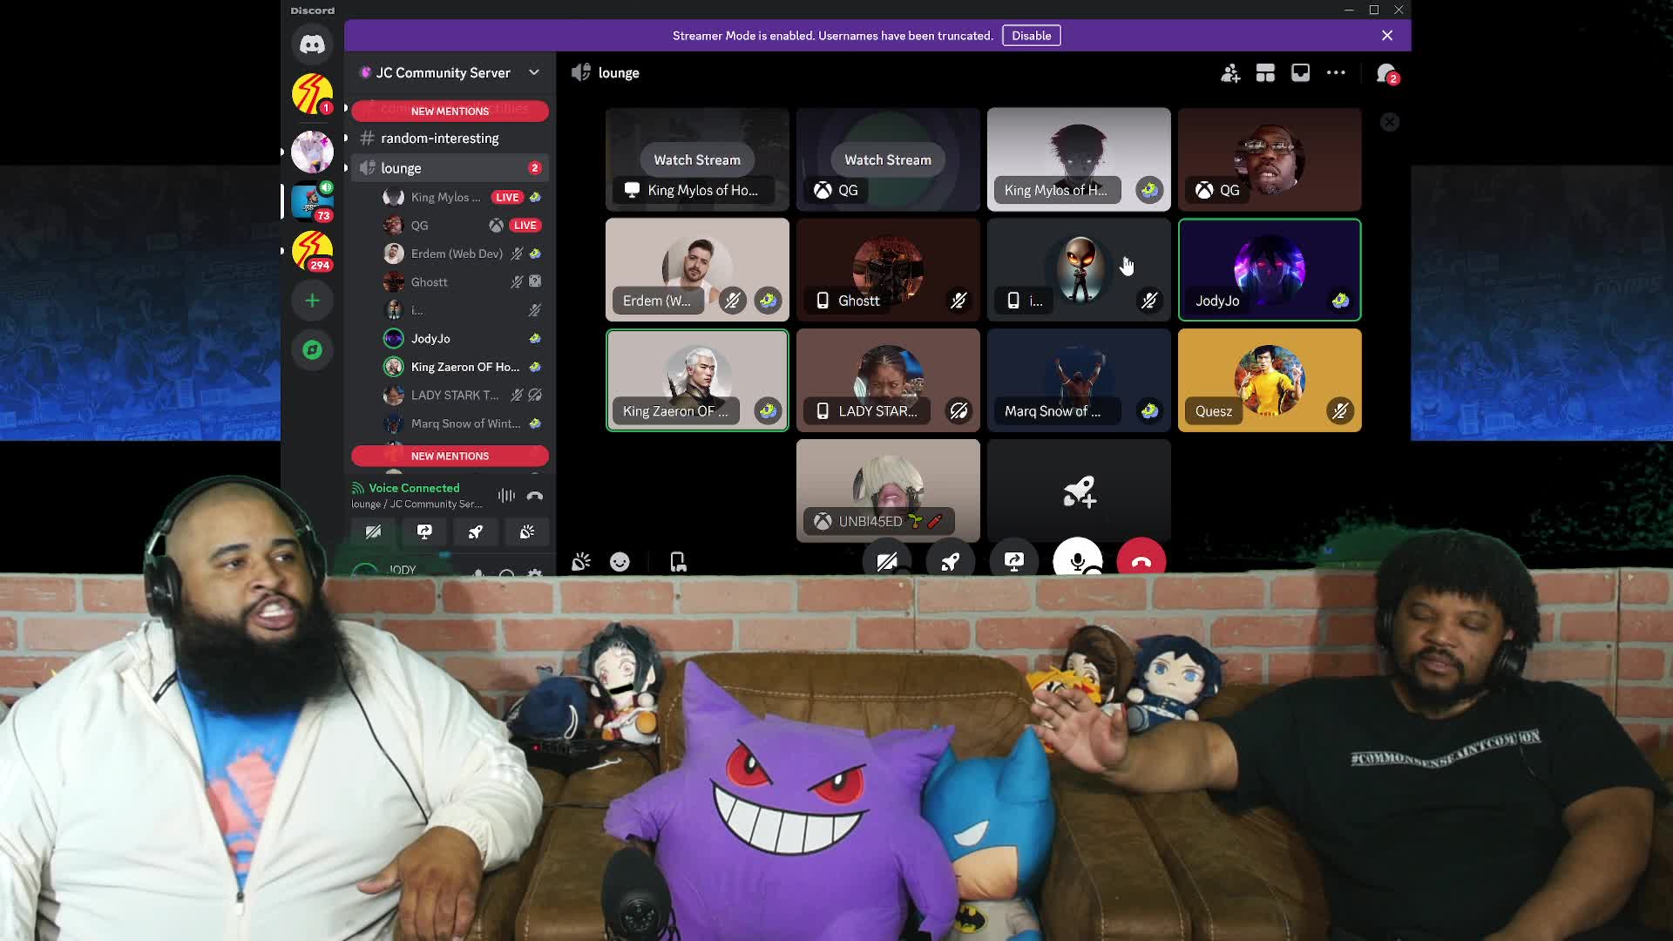1673x941 pixels.
Task: Open pop-out view icon in lounge header
Action: (x=1300, y=73)
